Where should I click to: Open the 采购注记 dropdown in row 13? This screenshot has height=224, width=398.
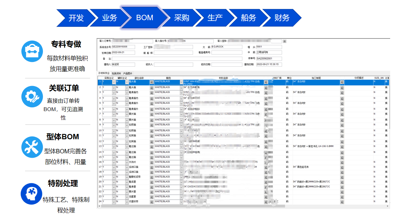click(x=114, y=147)
